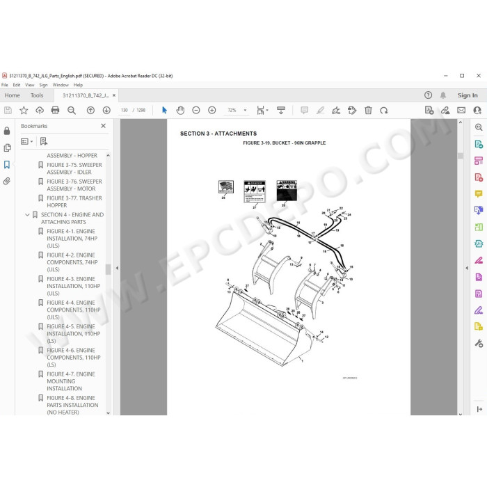
Task: Click the Stamp tool icon
Action: (352, 110)
